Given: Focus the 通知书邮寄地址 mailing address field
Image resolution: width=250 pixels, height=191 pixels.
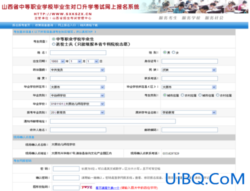Looking at the screenshot, I should 113,121.
